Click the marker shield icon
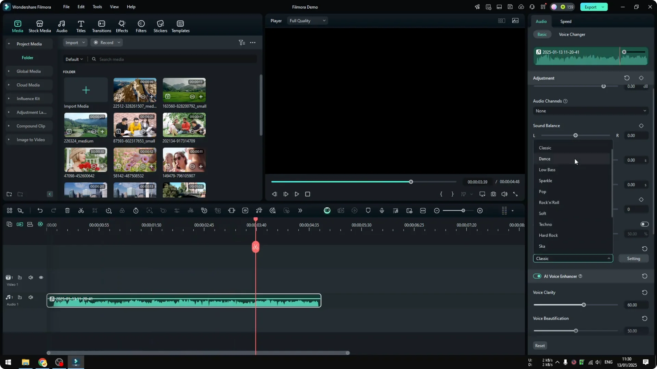Viewport: 657px width, 369px height. point(368,210)
